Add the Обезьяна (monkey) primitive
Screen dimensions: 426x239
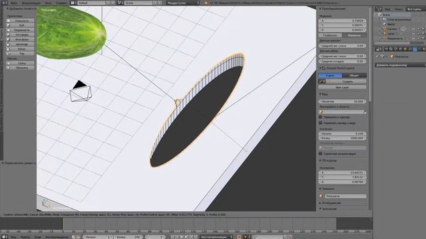21,68
